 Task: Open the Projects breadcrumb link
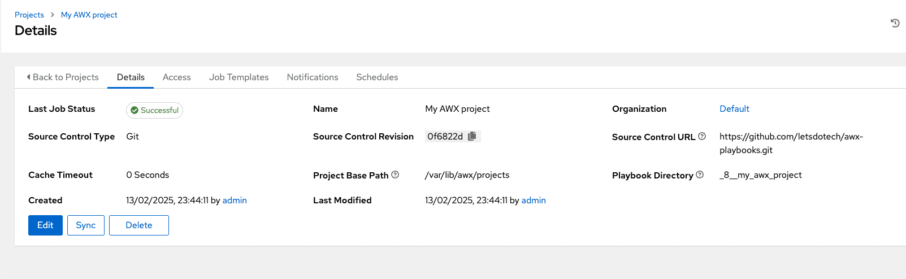coord(29,15)
